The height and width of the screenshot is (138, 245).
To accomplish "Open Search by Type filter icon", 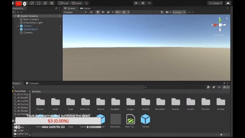I will pos(208,87).
